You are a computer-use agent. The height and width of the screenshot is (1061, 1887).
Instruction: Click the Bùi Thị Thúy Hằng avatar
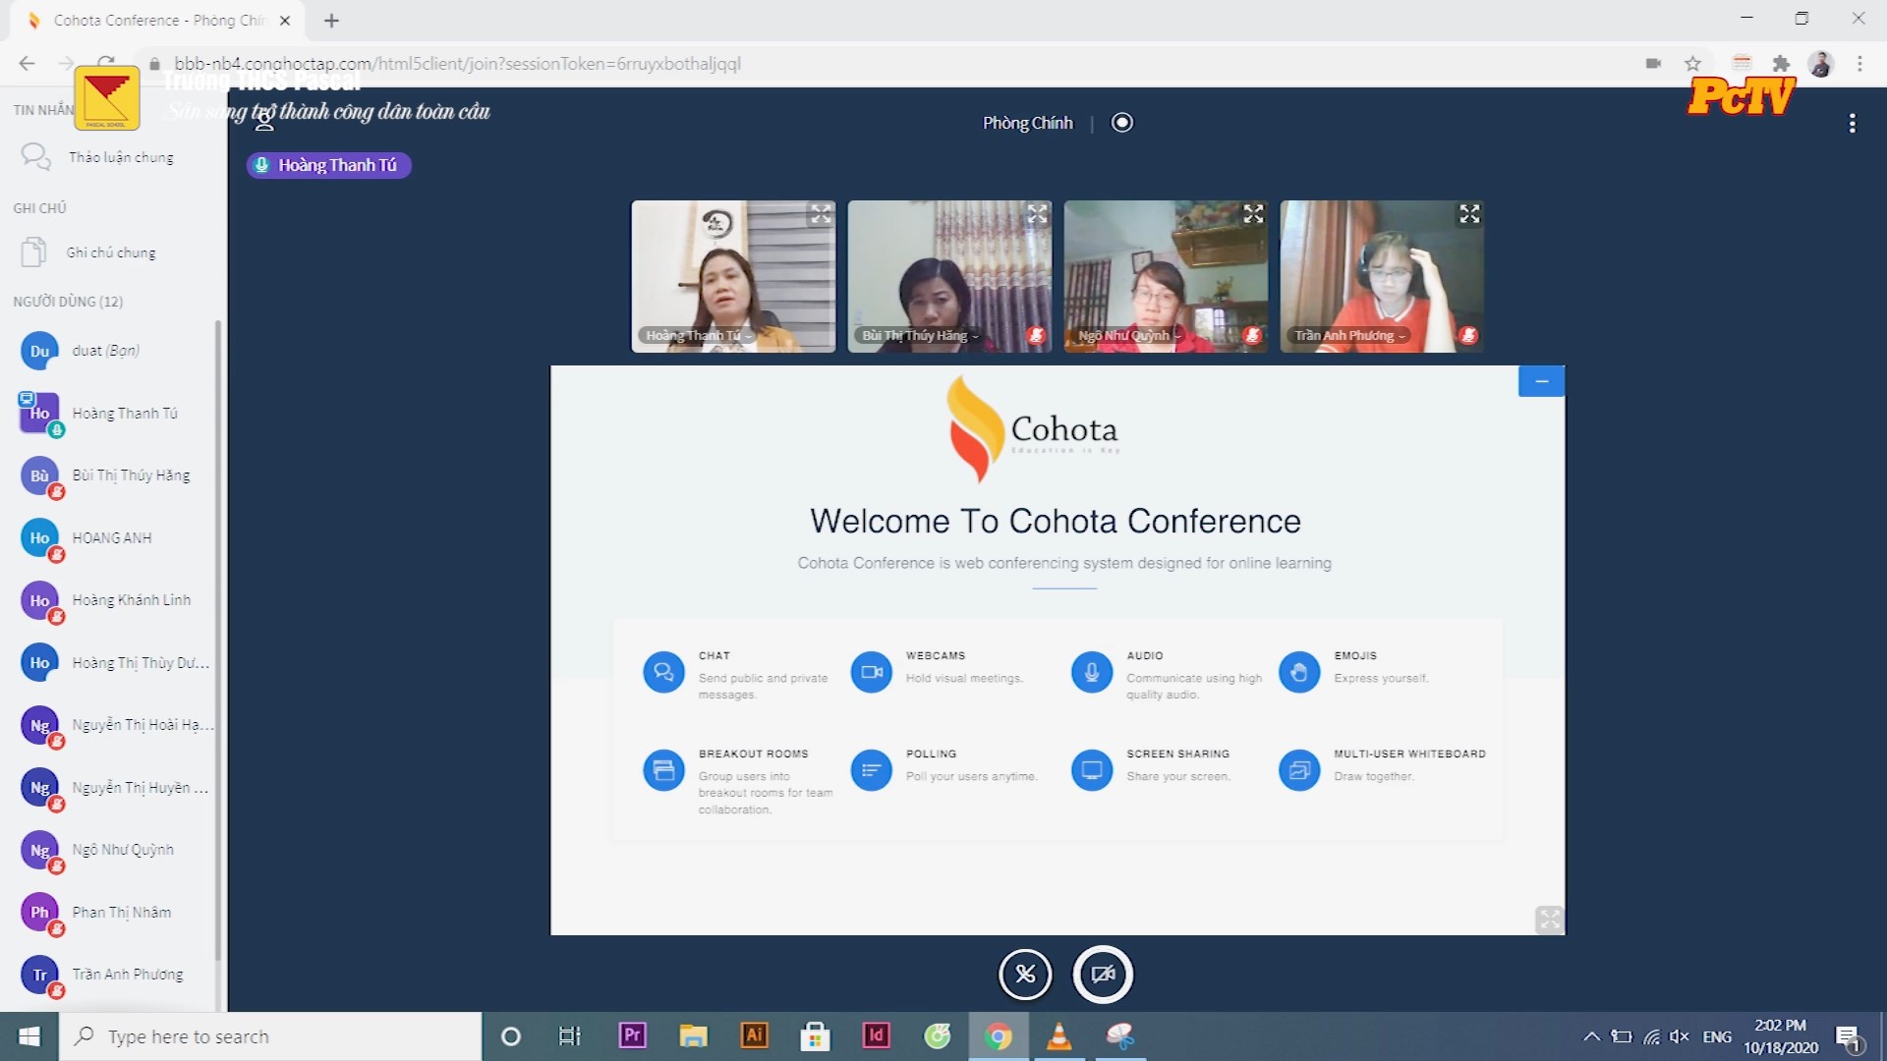click(x=39, y=475)
